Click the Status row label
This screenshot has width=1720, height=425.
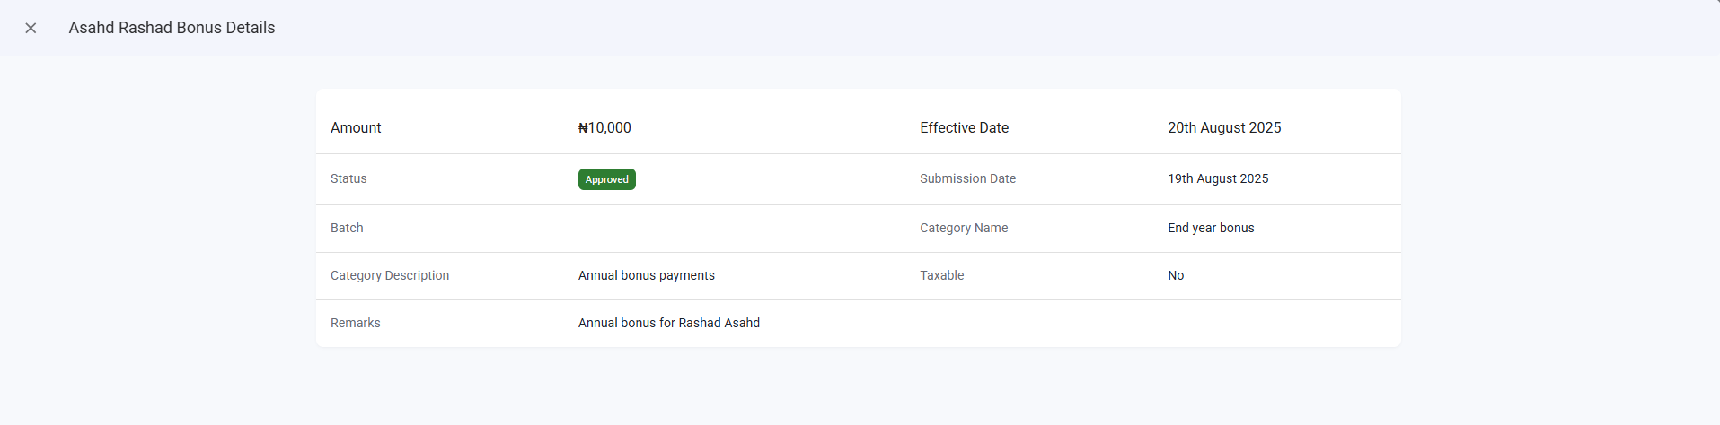(x=348, y=179)
